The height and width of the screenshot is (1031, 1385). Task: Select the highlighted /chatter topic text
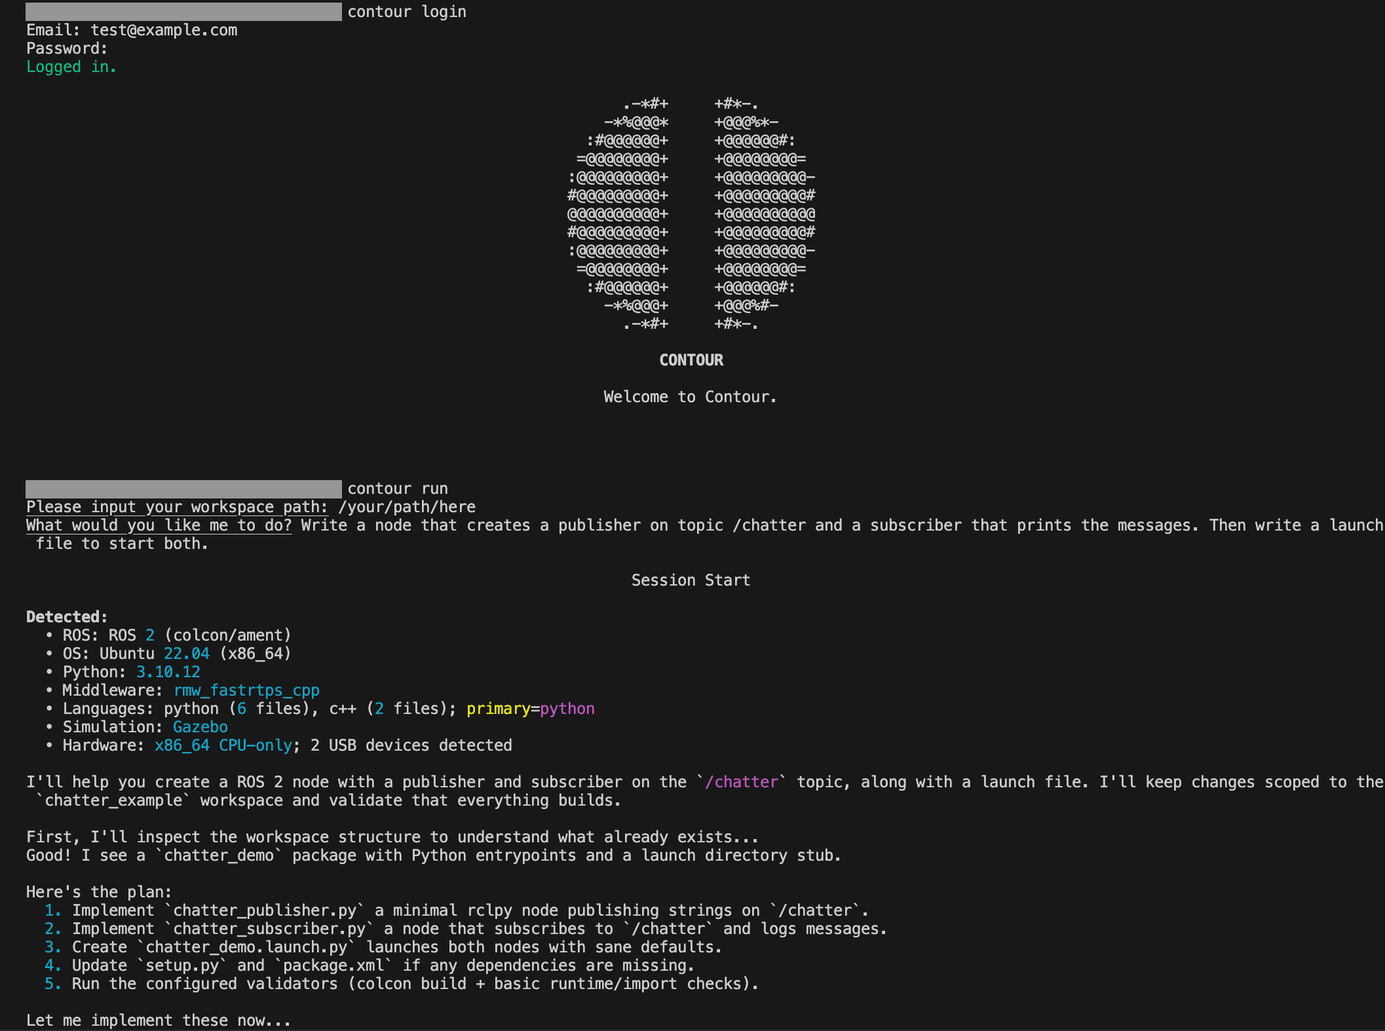(x=742, y=781)
